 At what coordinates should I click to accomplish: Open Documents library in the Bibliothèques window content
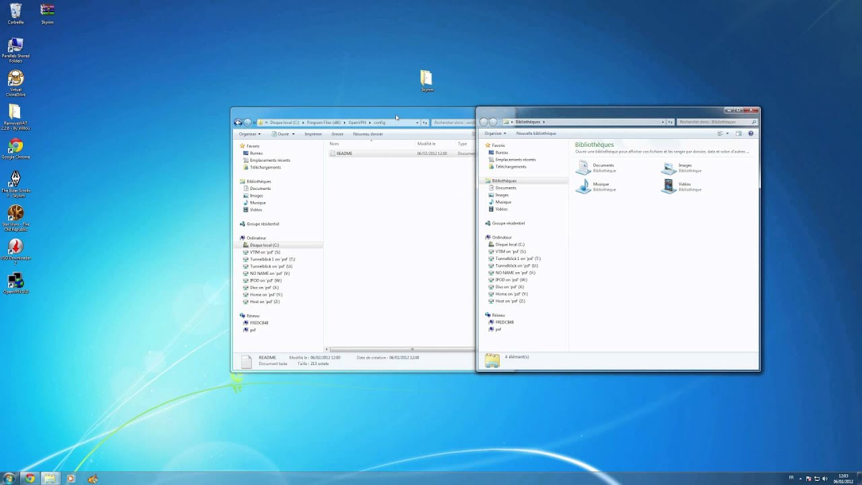point(596,168)
